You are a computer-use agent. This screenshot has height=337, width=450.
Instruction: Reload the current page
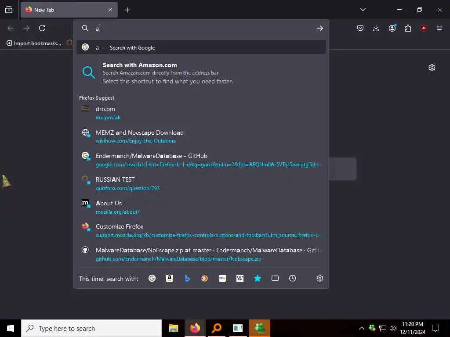(42, 28)
